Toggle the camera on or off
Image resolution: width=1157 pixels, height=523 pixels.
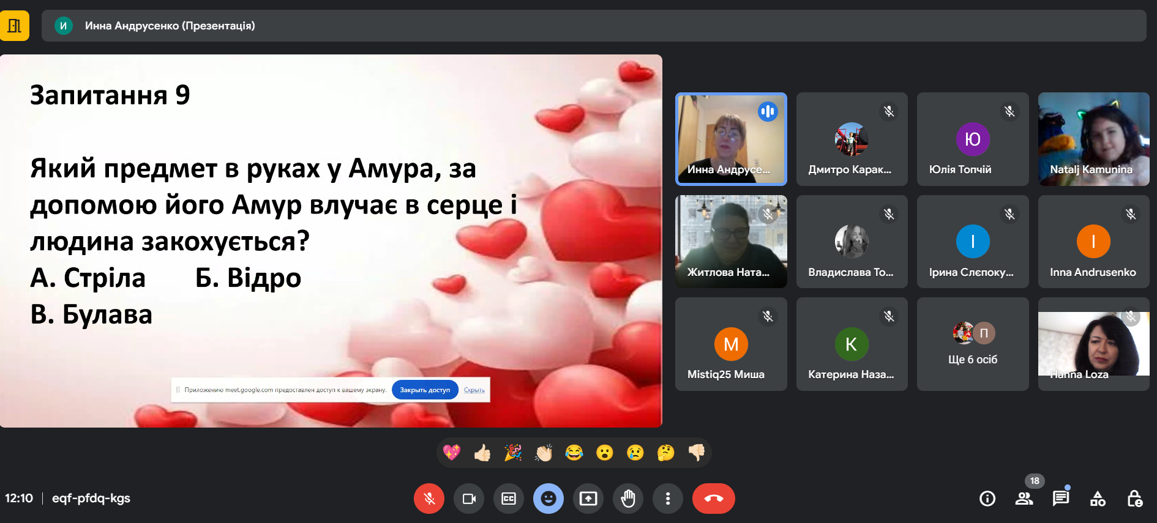pyautogui.click(x=469, y=499)
